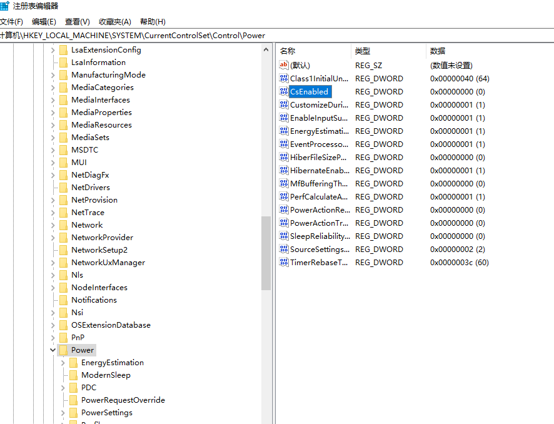Expand the MediaCategories key
Viewport: 554px width, 424px height.
point(53,88)
